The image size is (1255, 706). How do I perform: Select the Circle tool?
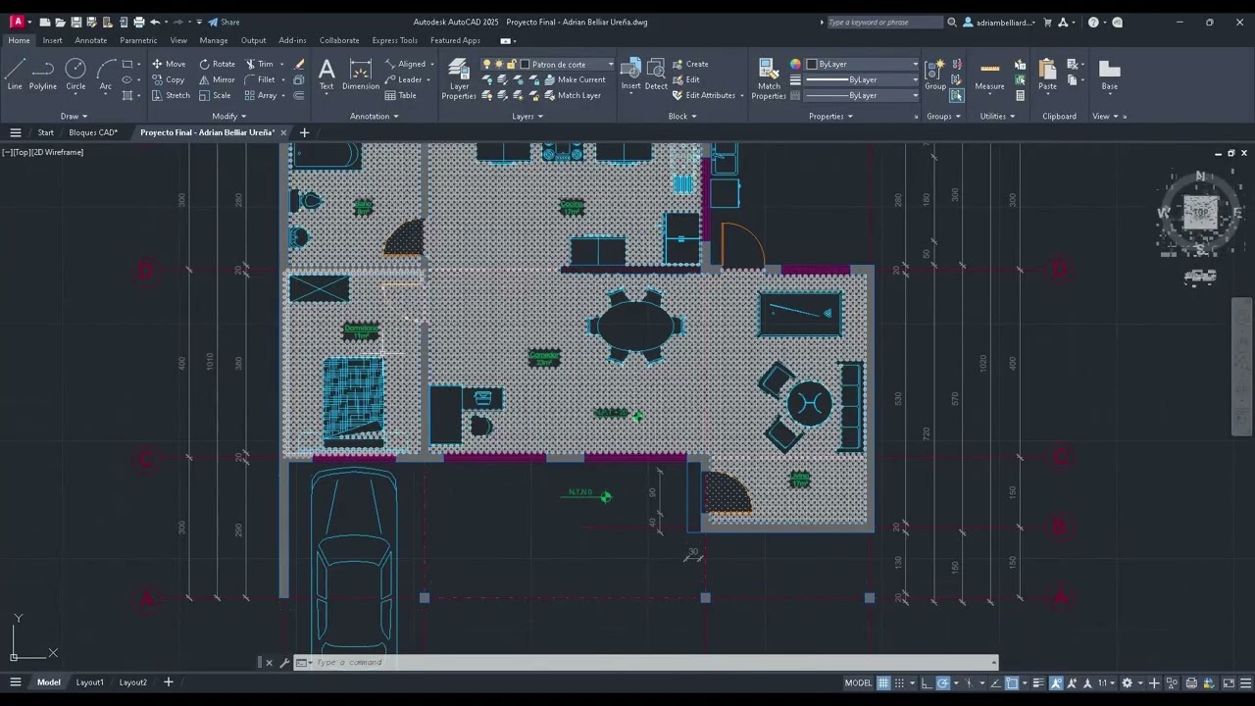pyautogui.click(x=75, y=75)
